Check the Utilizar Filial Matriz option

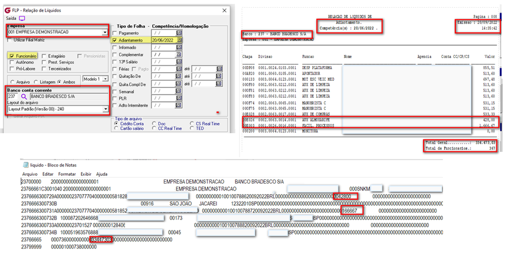pos(9,40)
